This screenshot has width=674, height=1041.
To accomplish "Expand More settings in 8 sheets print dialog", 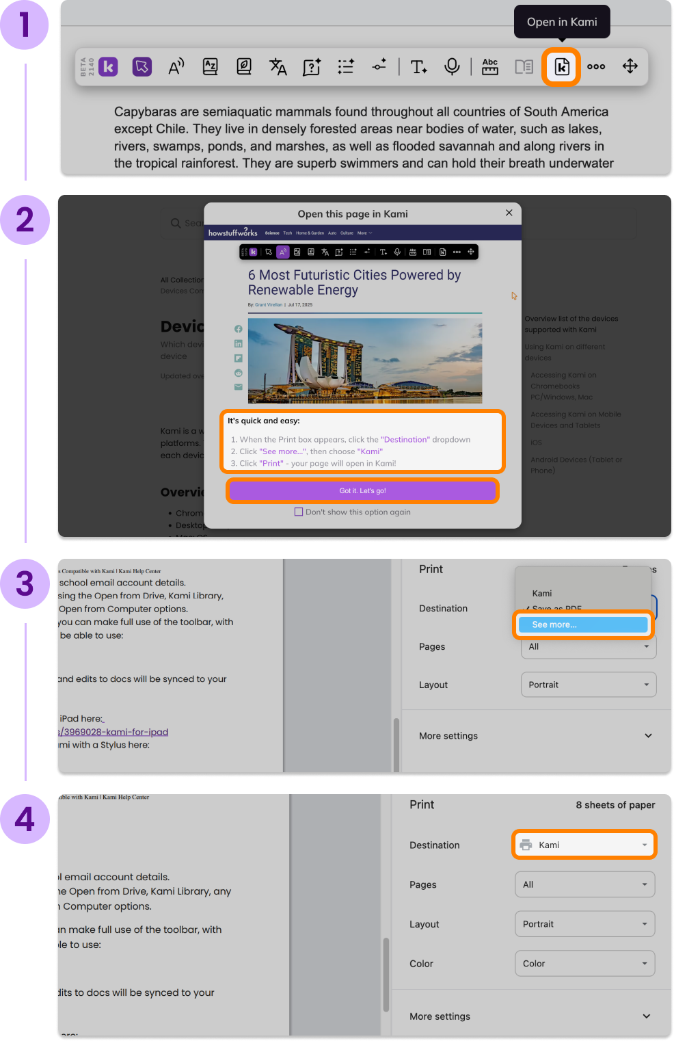I will [x=530, y=1016].
